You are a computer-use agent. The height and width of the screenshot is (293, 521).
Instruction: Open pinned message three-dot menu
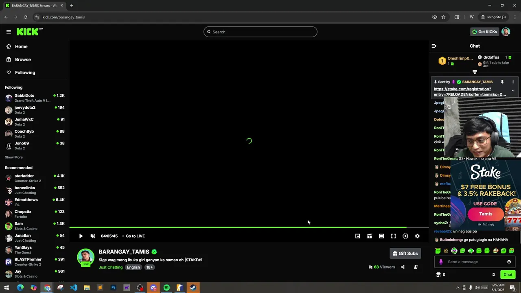click(x=513, y=82)
